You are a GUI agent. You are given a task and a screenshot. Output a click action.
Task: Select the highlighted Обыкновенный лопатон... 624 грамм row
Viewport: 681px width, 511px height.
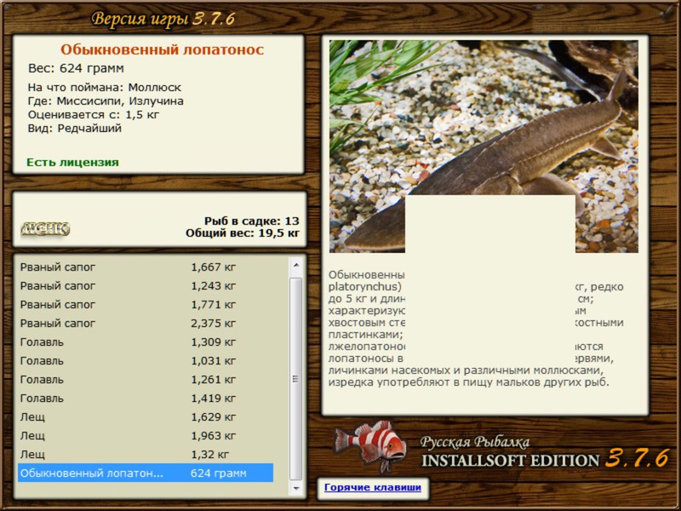[x=146, y=473]
